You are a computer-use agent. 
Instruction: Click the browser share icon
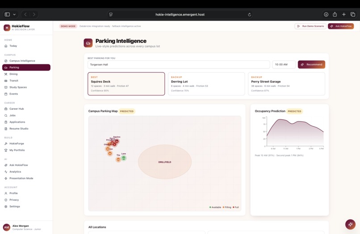click(335, 14)
